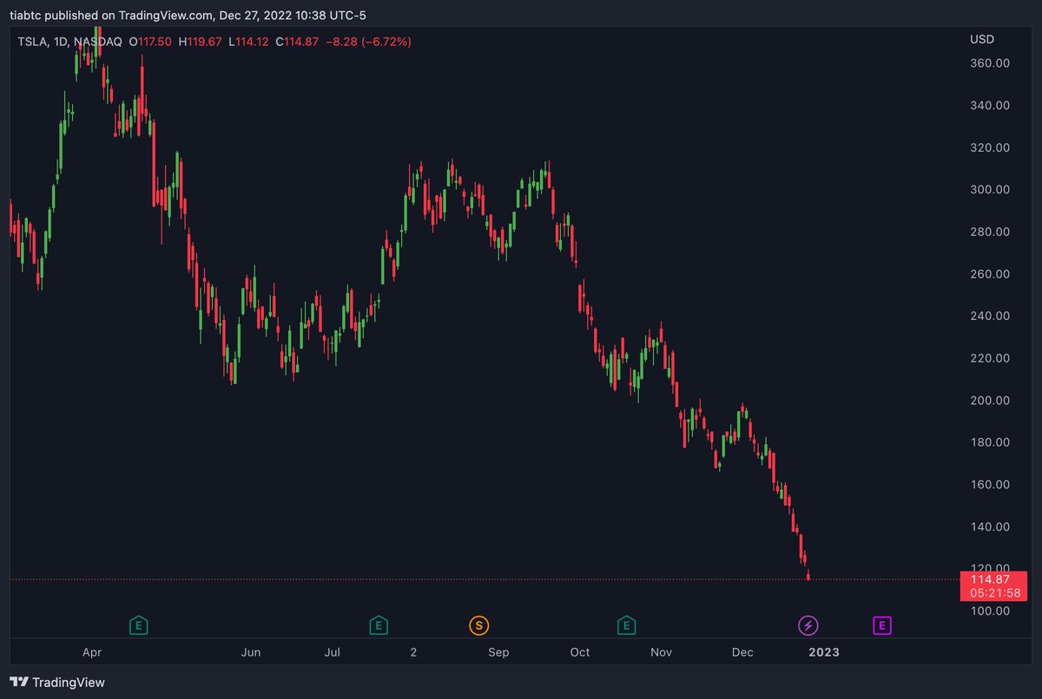The image size is (1042, 699).
Task: Click the green earnings marker between Oct and Nov
Action: [625, 624]
